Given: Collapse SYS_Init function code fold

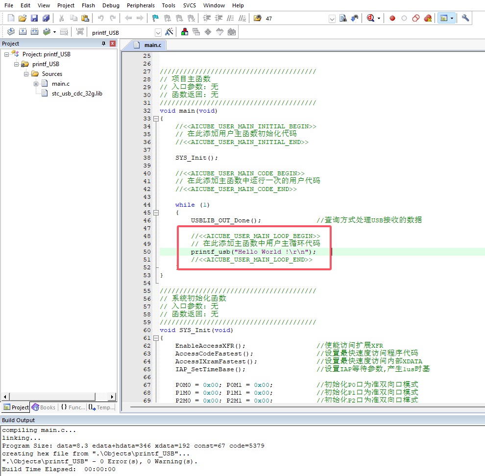Looking at the screenshot, I should coord(156,338).
